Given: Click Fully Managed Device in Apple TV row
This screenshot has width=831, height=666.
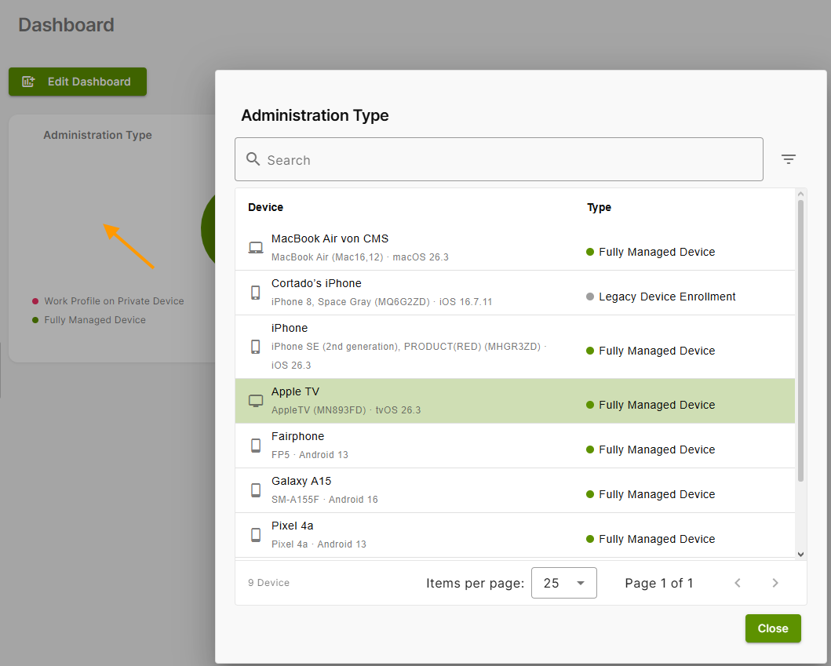Looking at the screenshot, I should pos(657,405).
